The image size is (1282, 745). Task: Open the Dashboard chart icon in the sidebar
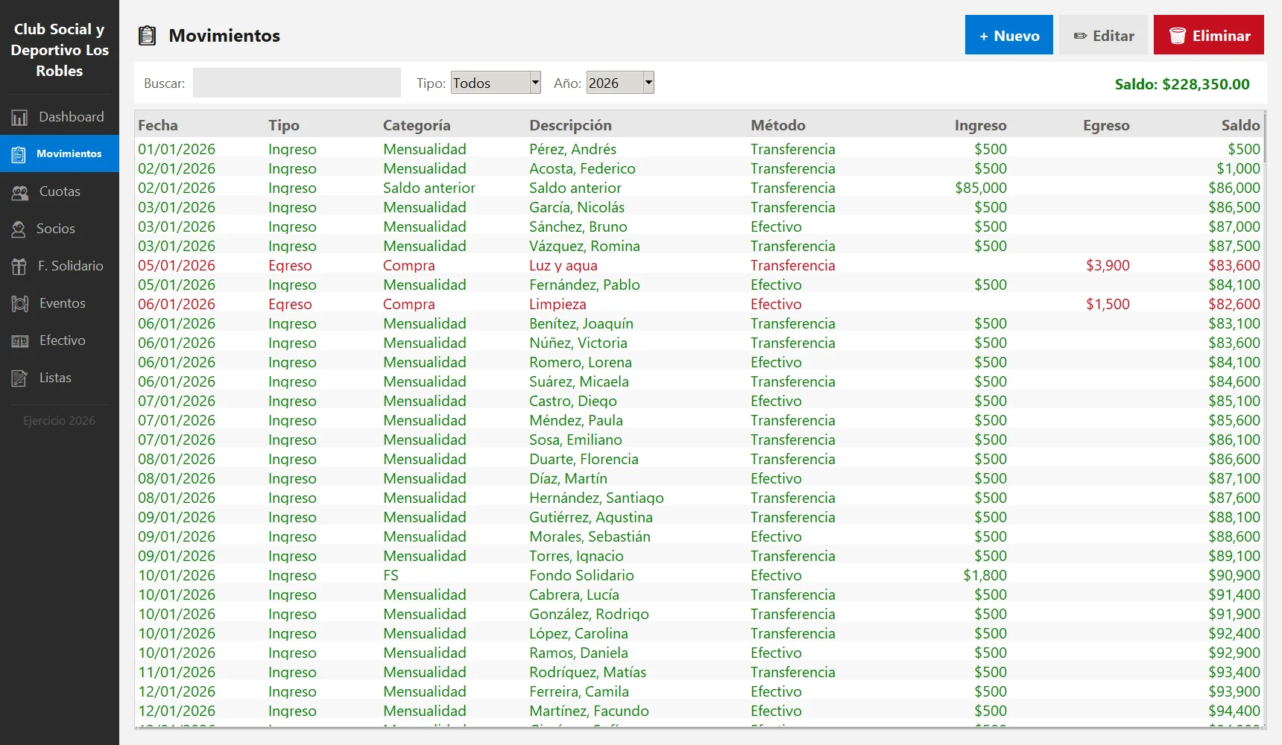tap(19, 117)
